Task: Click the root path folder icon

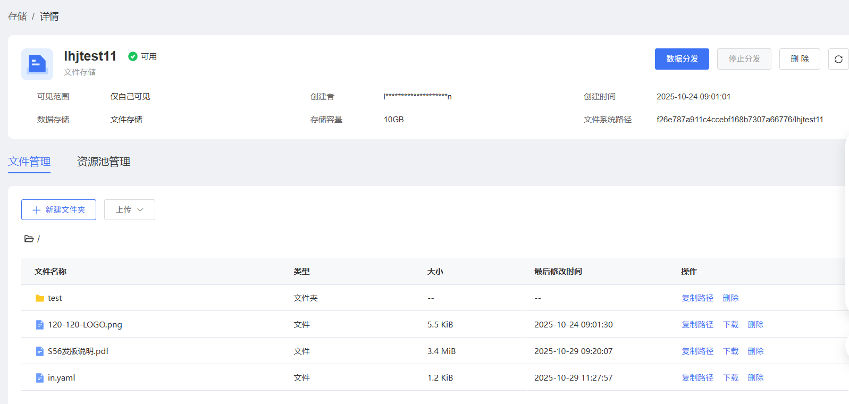Action: [29, 239]
